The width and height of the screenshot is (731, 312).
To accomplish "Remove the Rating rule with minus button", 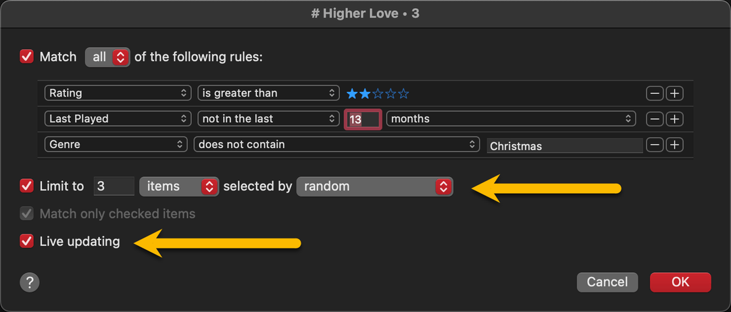I will click(654, 93).
